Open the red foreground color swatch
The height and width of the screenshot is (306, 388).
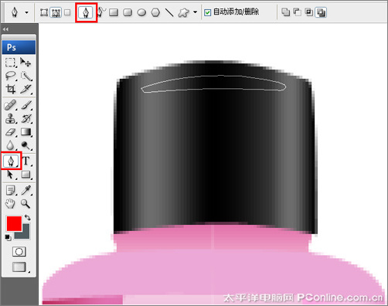[x=14, y=223]
